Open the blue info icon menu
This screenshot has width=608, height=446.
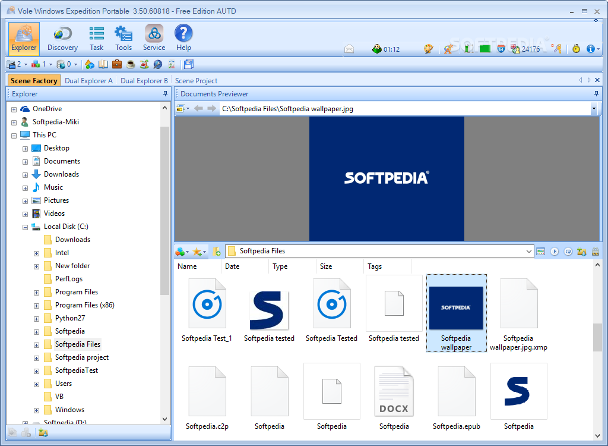(593, 49)
